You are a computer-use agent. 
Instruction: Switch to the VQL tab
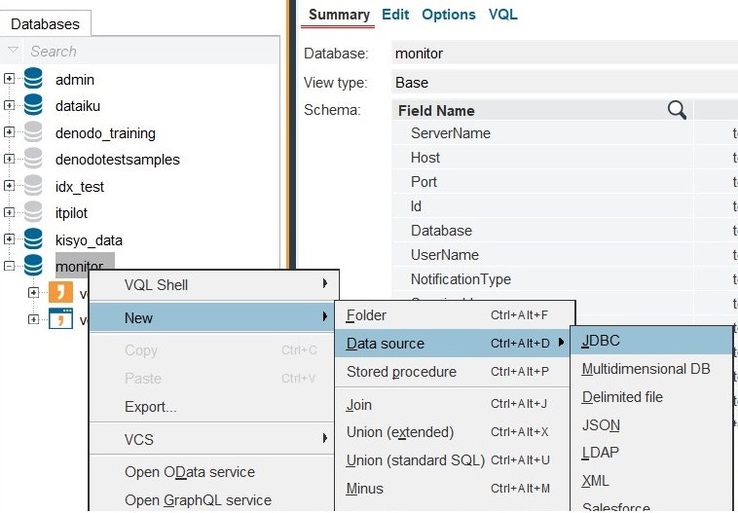click(x=502, y=15)
